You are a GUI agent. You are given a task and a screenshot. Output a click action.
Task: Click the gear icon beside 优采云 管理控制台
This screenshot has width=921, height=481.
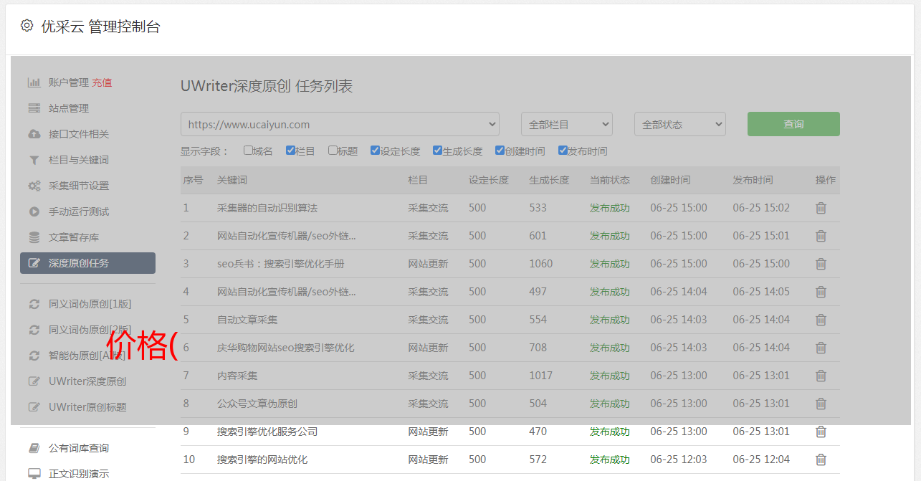tap(27, 26)
